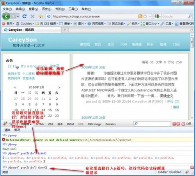
Task: Switch to the Firebug CSS tab
Action: 51,124
